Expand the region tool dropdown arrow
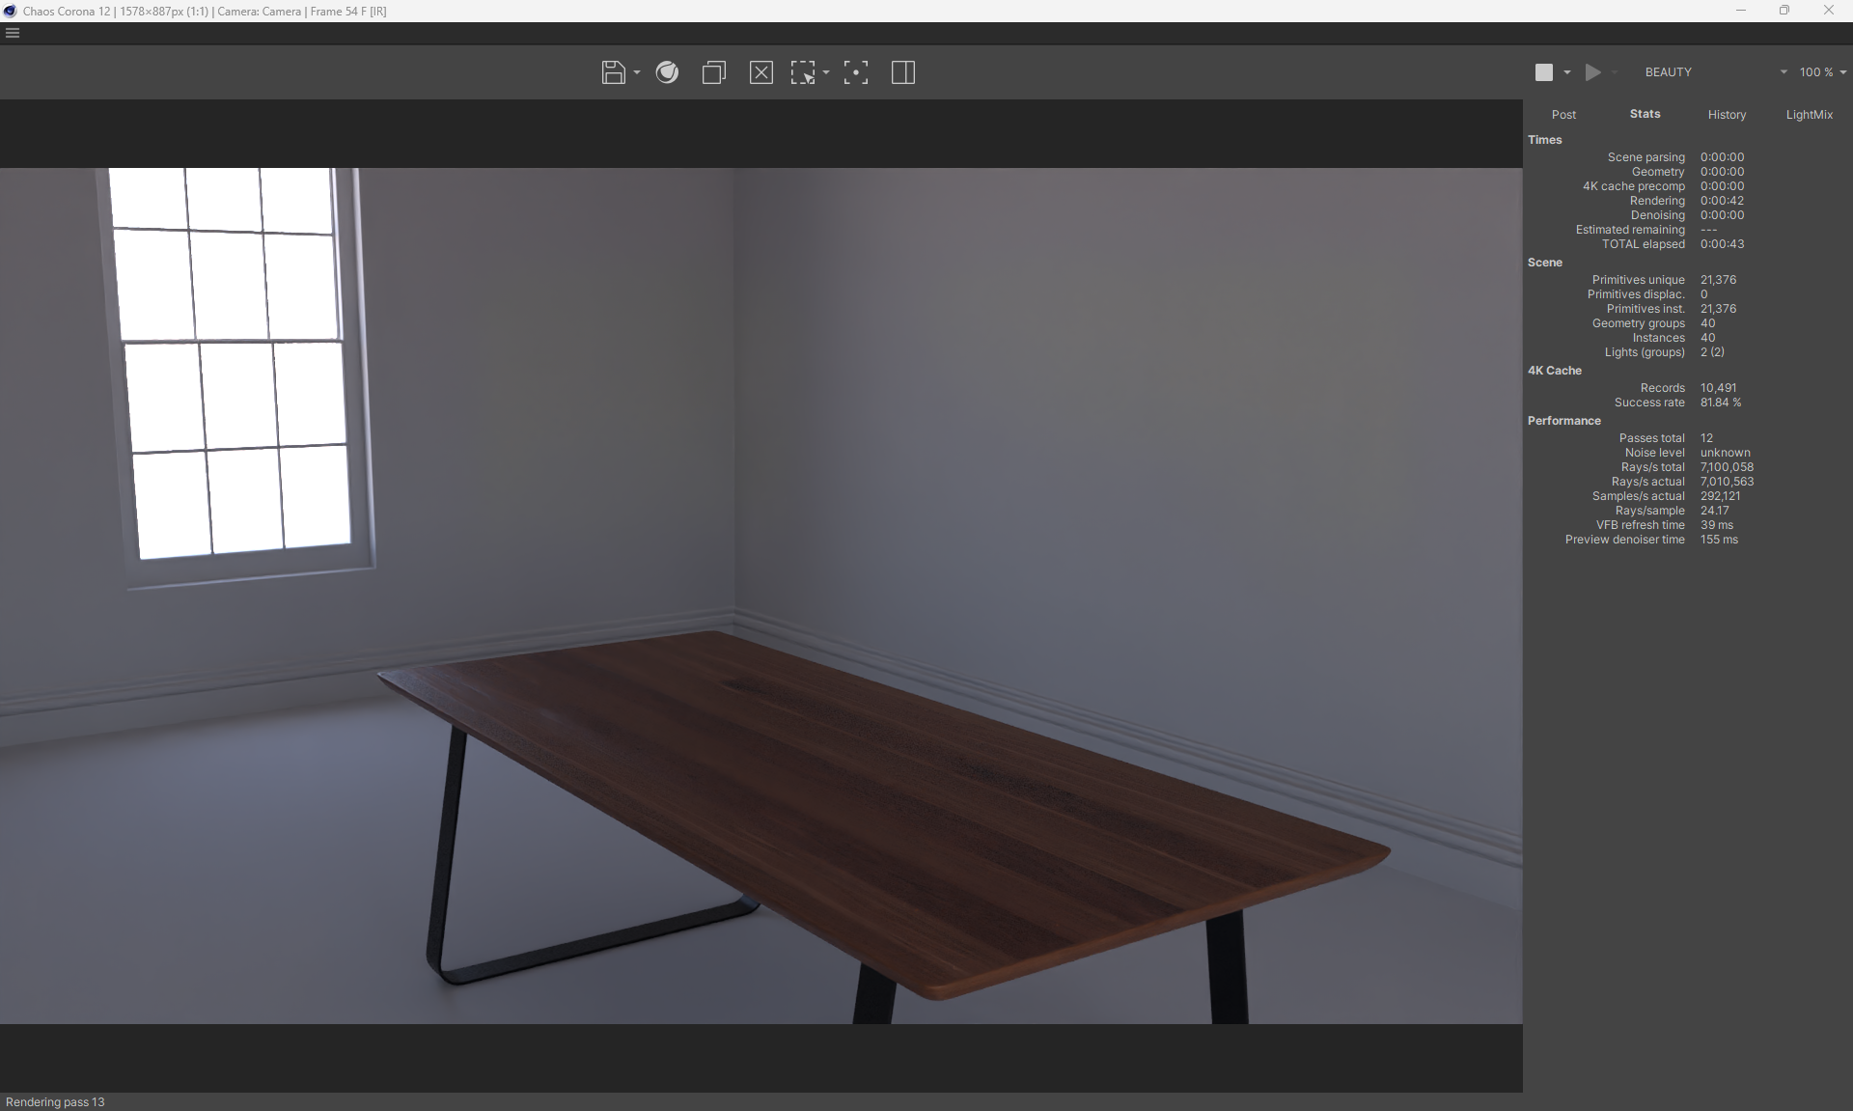Image resolution: width=1853 pixels, height=1111 pixels. point(826,73)
